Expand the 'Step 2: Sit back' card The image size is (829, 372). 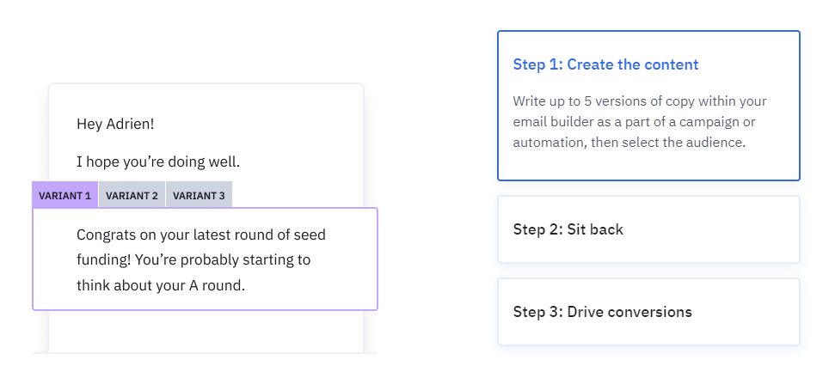[648, 229]
